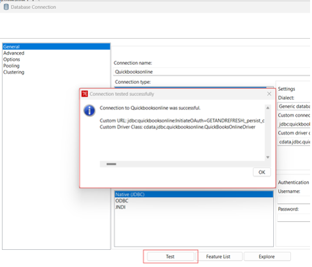Select JNDI access method
This screenshot has width=312, height=267.
194,207
